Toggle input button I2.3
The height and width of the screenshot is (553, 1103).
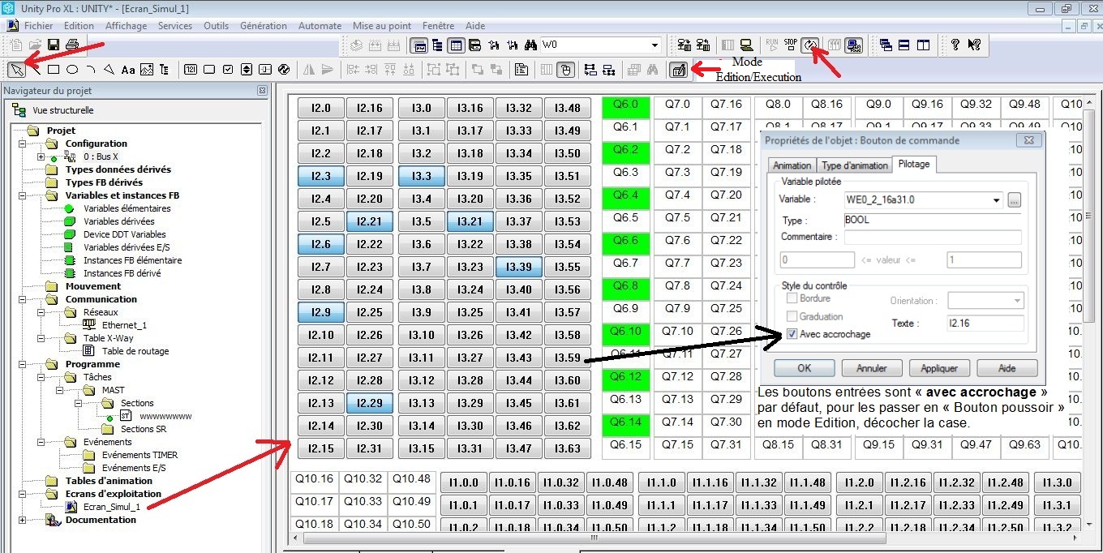click(321, 176)
